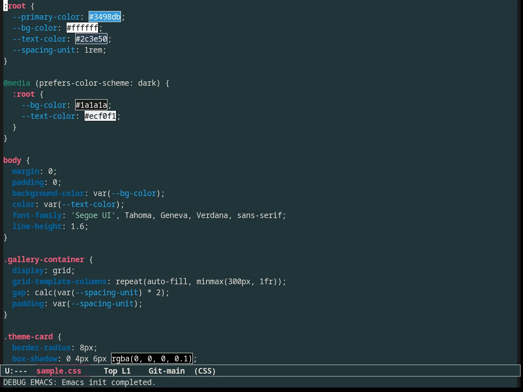Click the .theme-card selector

point(28,336)
